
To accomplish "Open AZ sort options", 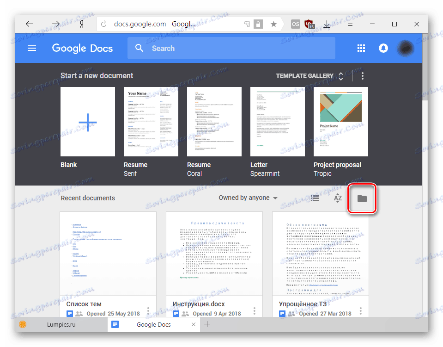I will point(338,198).
